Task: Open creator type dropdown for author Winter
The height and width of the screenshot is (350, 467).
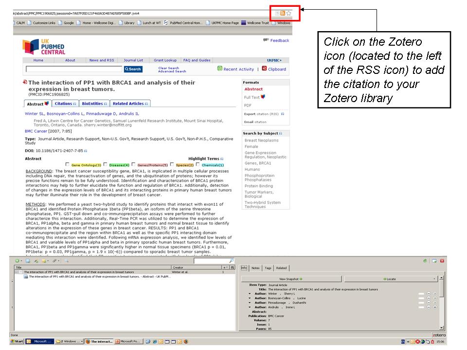Action: click(250, 294)
